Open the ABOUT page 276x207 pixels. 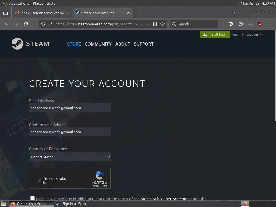123,44
